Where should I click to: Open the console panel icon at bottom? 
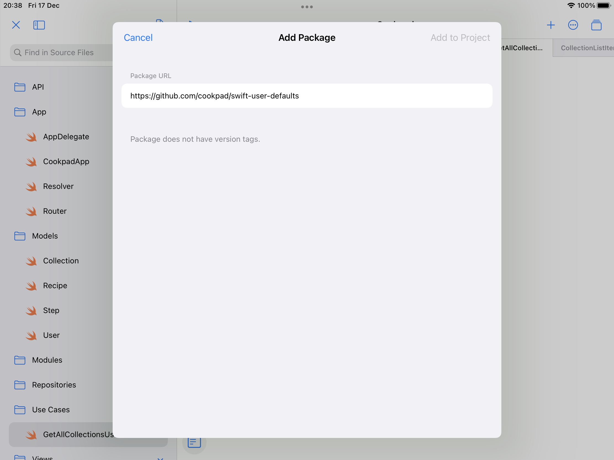[x=194, y=443]
